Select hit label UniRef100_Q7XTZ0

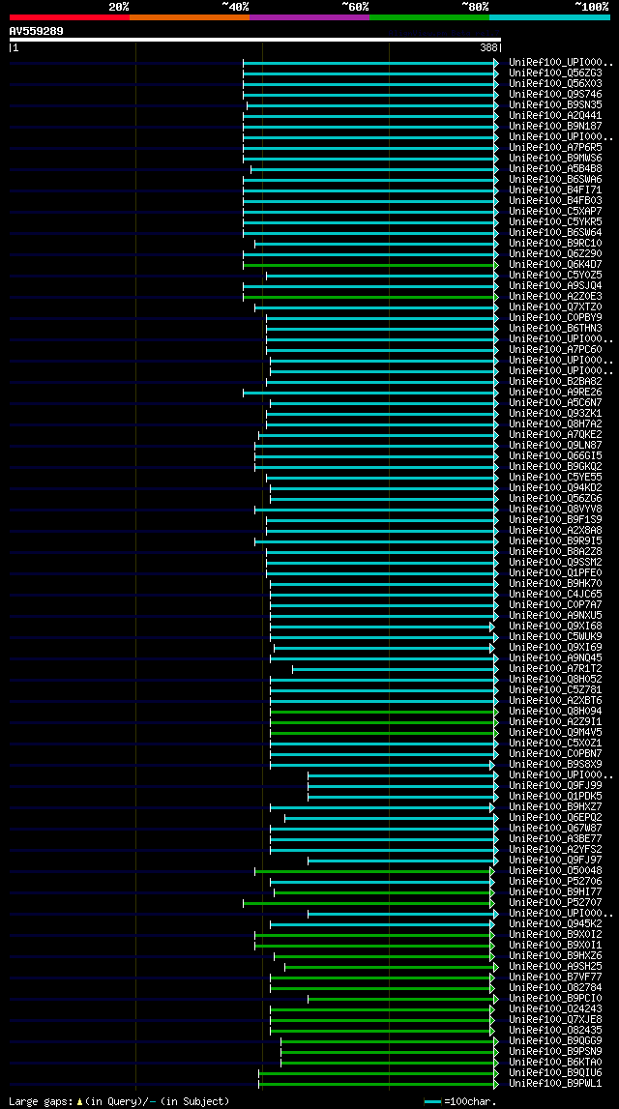pyautogui.click(x=555, y=306)
